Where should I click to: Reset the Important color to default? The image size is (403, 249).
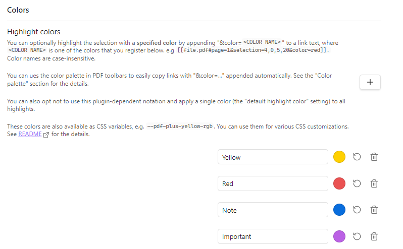357,236
